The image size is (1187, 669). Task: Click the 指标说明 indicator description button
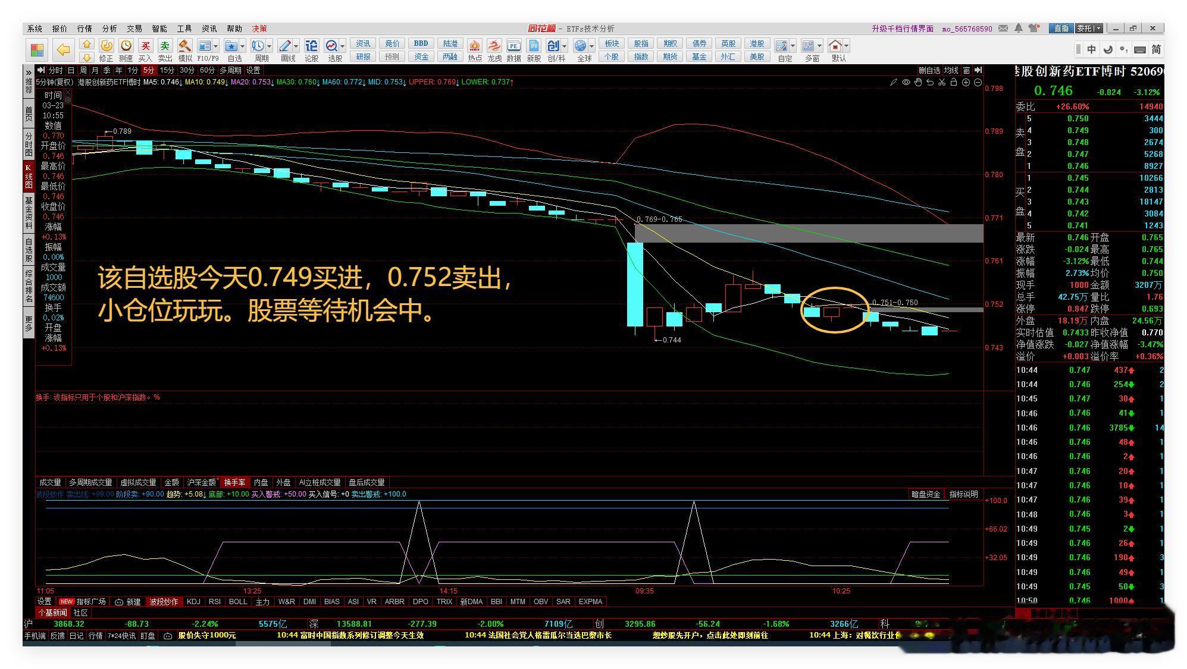[963, 494]
